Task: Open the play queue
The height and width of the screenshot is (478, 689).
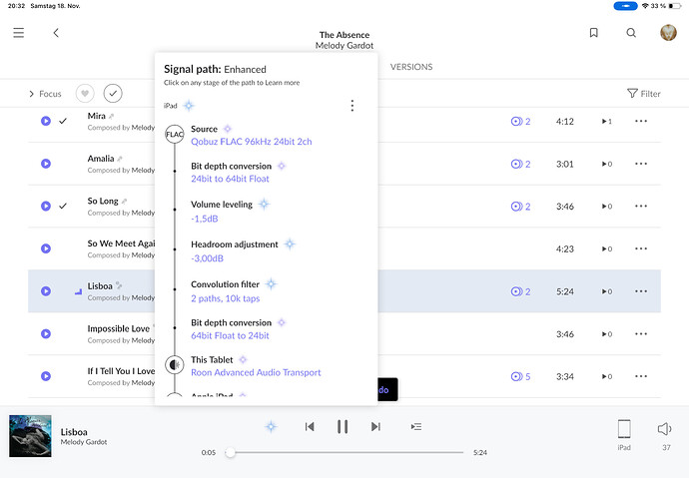Action: pos(416,427)
